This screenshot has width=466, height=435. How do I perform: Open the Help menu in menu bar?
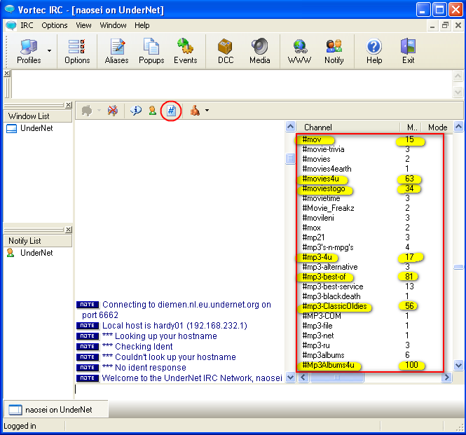pyautogui.click(x=142, y=25)
